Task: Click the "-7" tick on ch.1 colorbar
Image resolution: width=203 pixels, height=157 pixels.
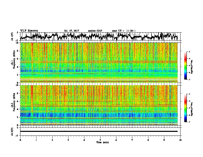Action: point(189,80)
